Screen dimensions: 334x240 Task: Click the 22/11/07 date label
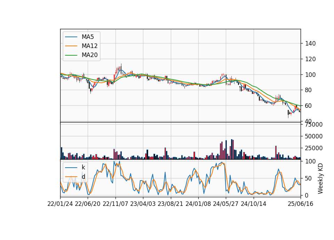click(x=116, y=204)
